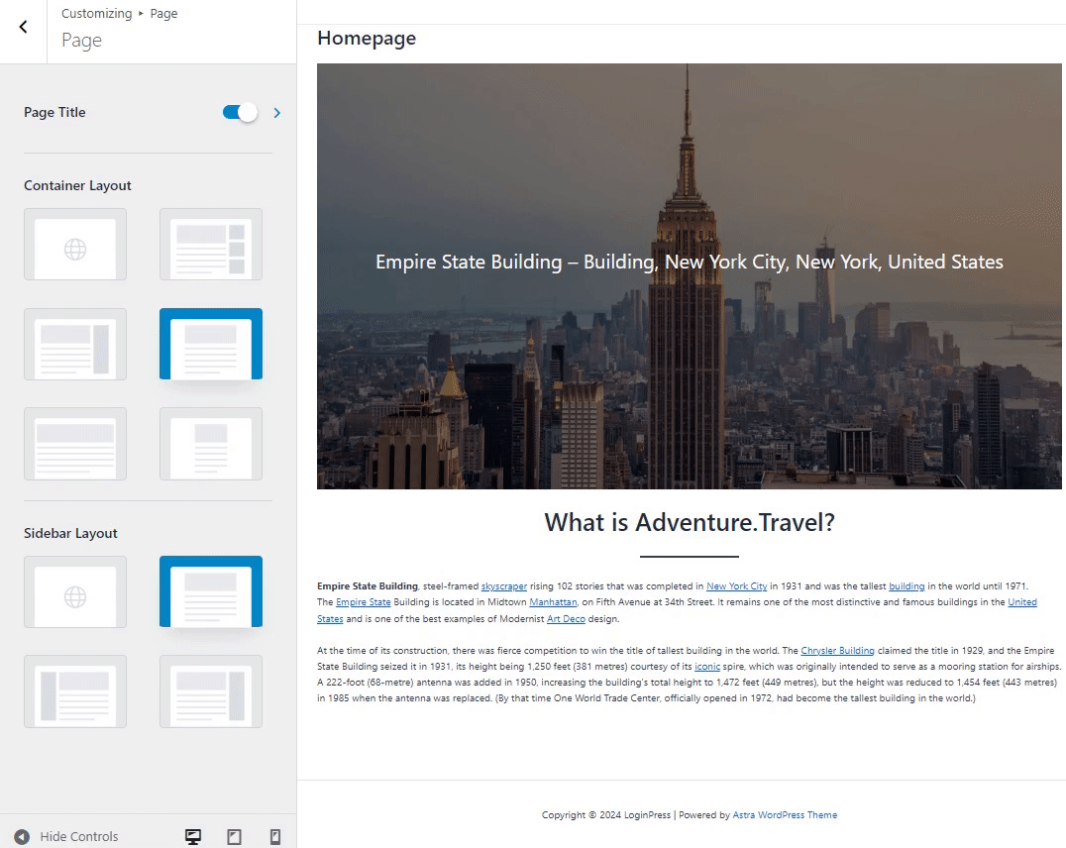Click the Copyright © 2024 LoginPress text
The height and width of the screenshot is (848, 1066).
pyautogui.click(x=605, y=814)
